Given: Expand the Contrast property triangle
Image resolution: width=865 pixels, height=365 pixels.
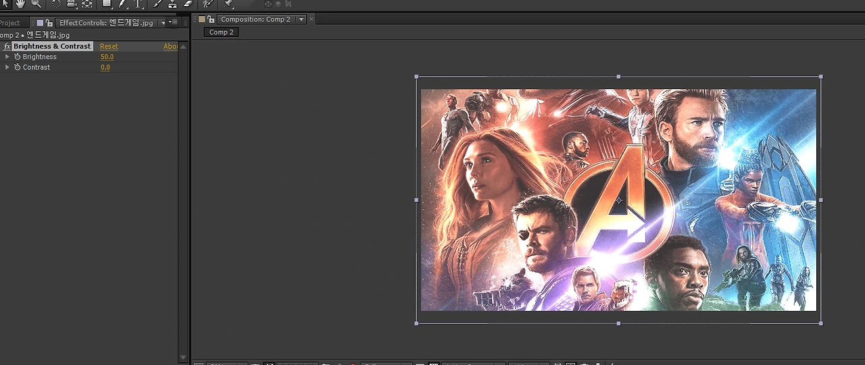Looking at the screenshot, I should point(7,67).
